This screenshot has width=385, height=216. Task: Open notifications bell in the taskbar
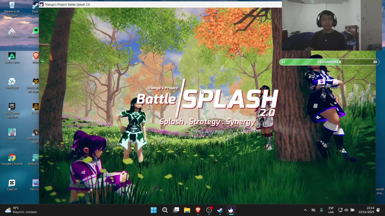(x=378, y=210)
